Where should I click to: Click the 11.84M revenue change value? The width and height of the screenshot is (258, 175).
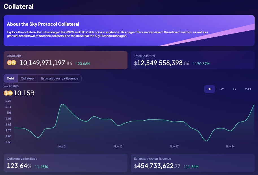pyautogui.click(x=192, y=167)
